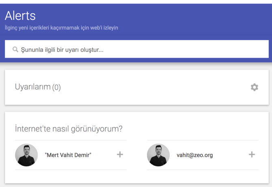Click empty middle area of Uyarılarım card

(153, 87)
